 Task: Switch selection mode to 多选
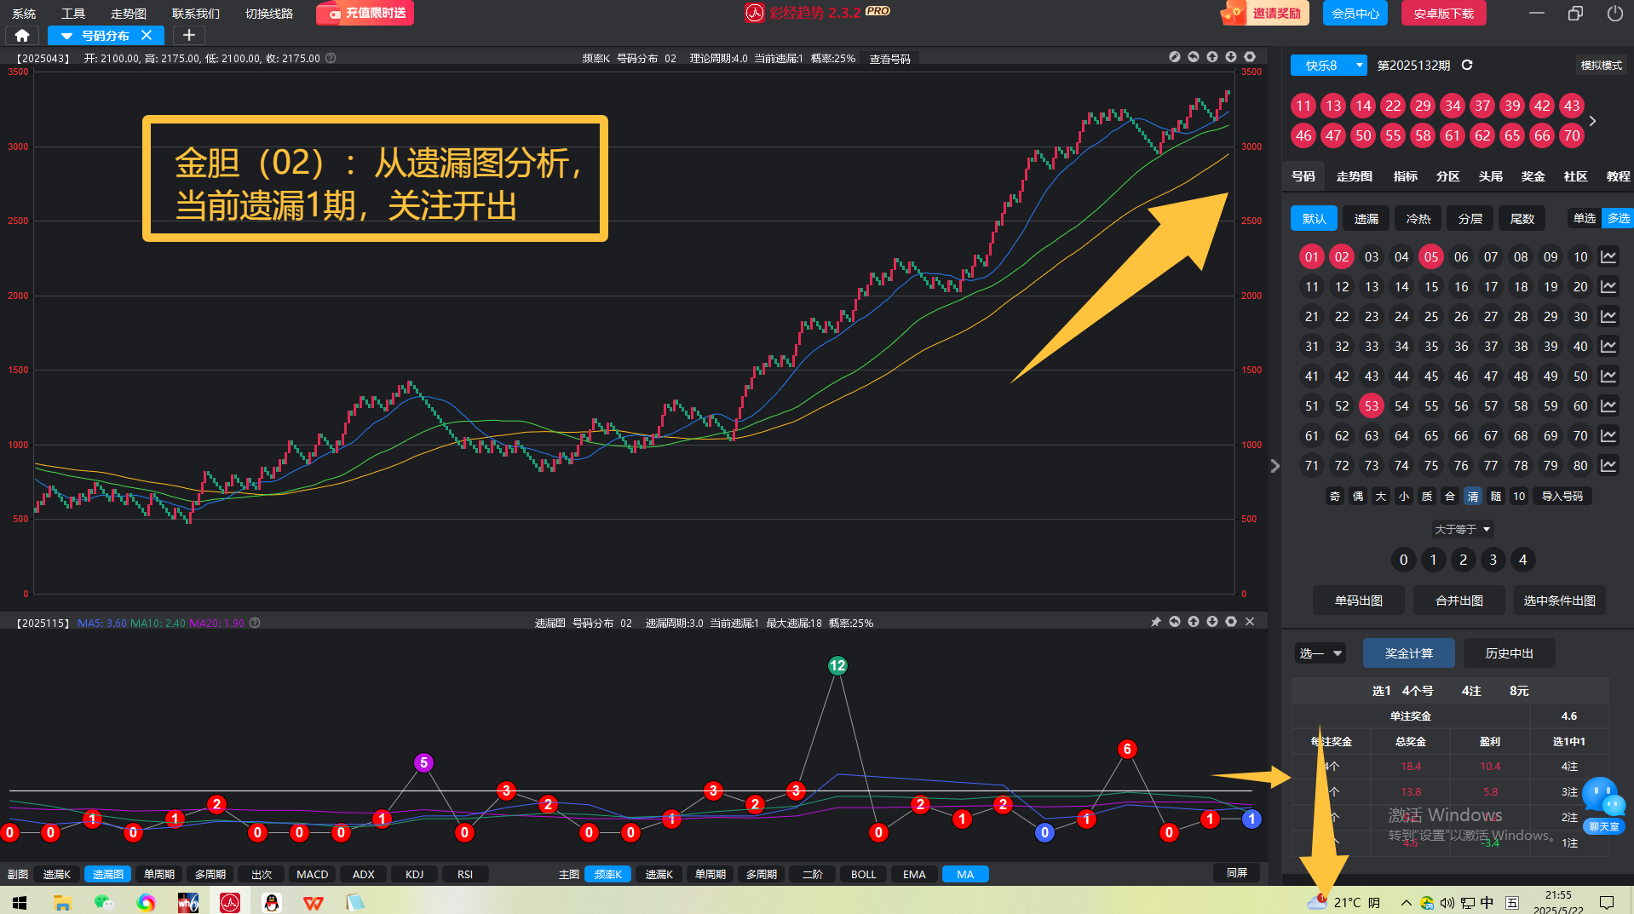pyautogui.click(x=1618, y=218)
